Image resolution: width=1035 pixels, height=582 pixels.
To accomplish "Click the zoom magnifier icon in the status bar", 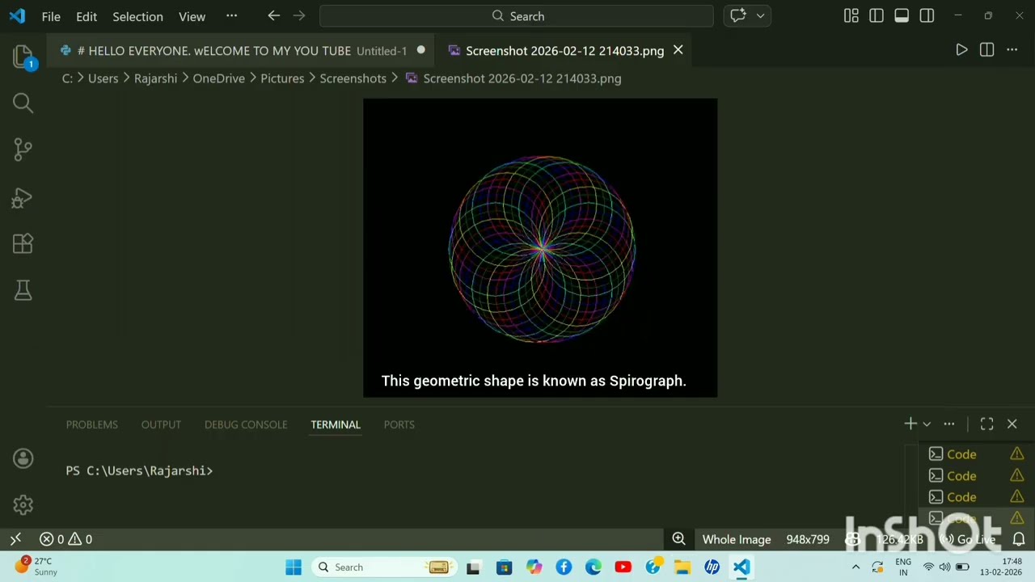I will coord(679,539).
